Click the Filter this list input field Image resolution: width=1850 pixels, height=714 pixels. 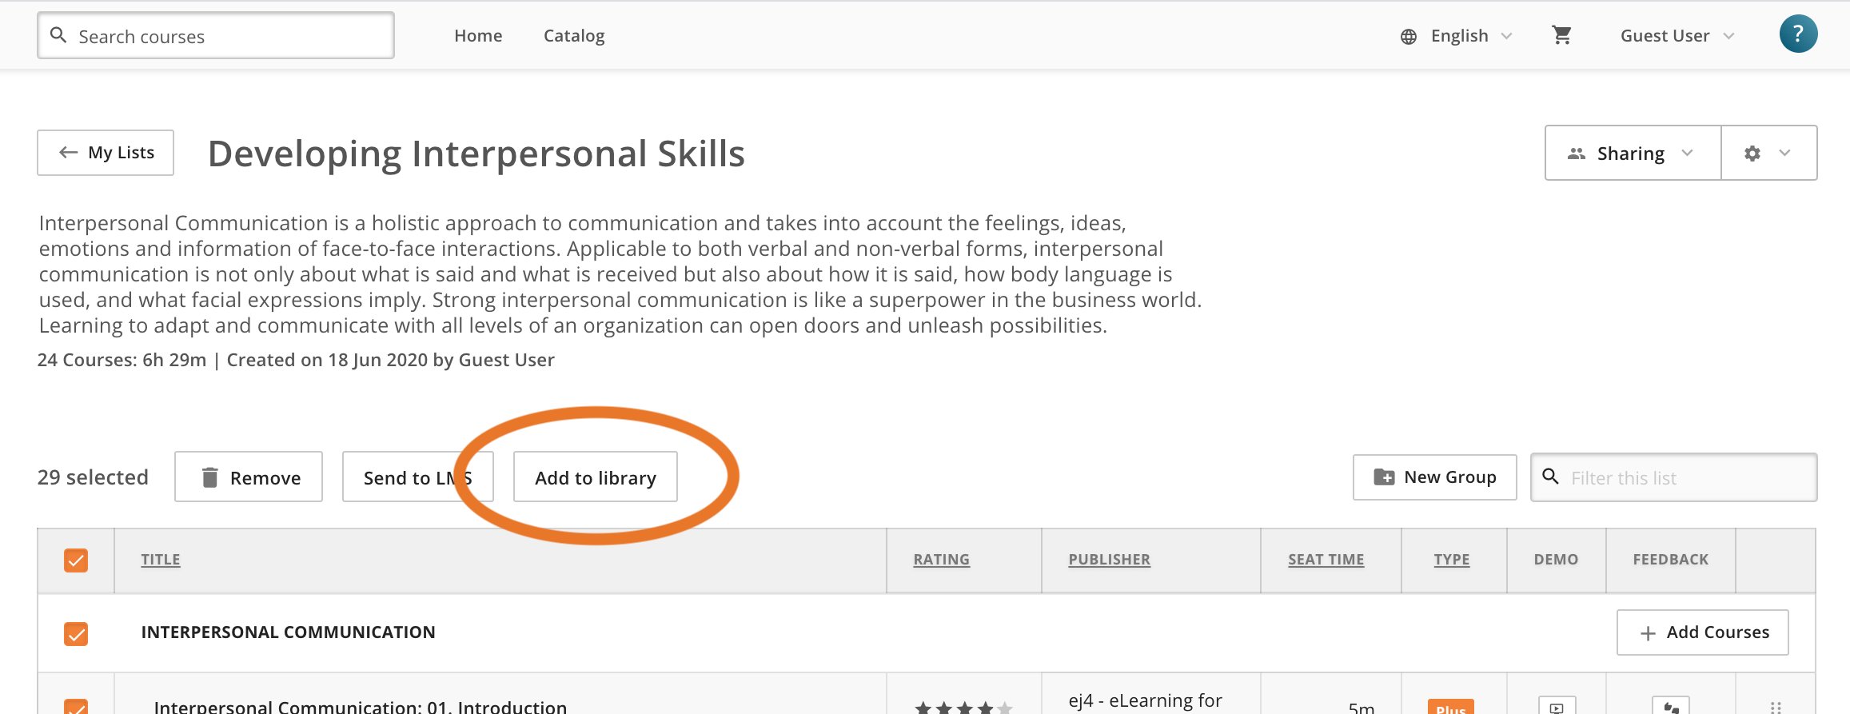[1673, 477]
